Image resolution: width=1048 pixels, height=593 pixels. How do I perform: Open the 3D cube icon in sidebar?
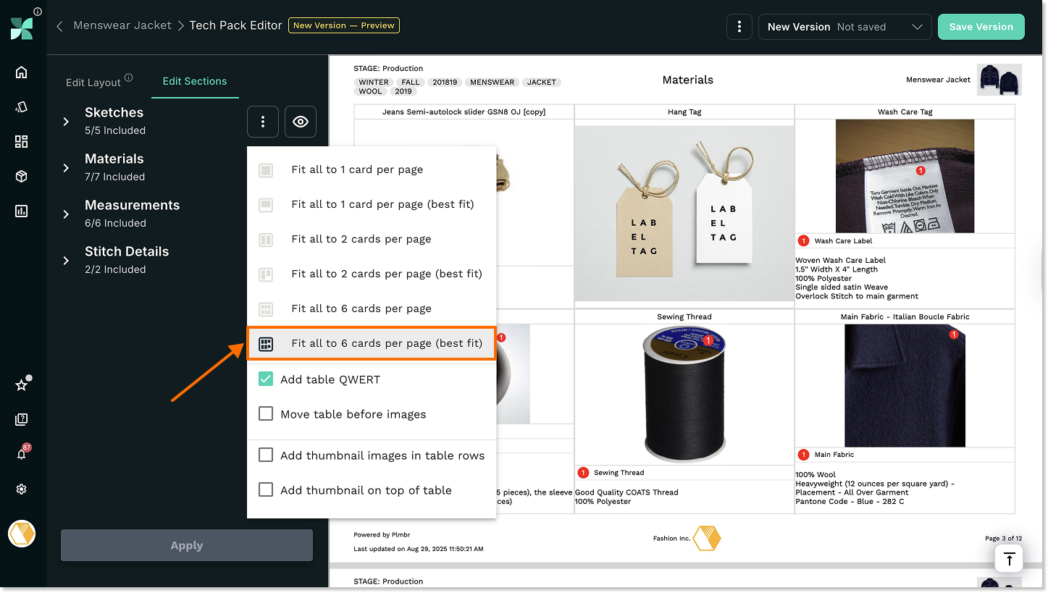[21, 176]
